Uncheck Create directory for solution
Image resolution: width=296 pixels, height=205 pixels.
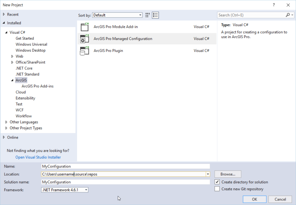[x=217, y=182]
